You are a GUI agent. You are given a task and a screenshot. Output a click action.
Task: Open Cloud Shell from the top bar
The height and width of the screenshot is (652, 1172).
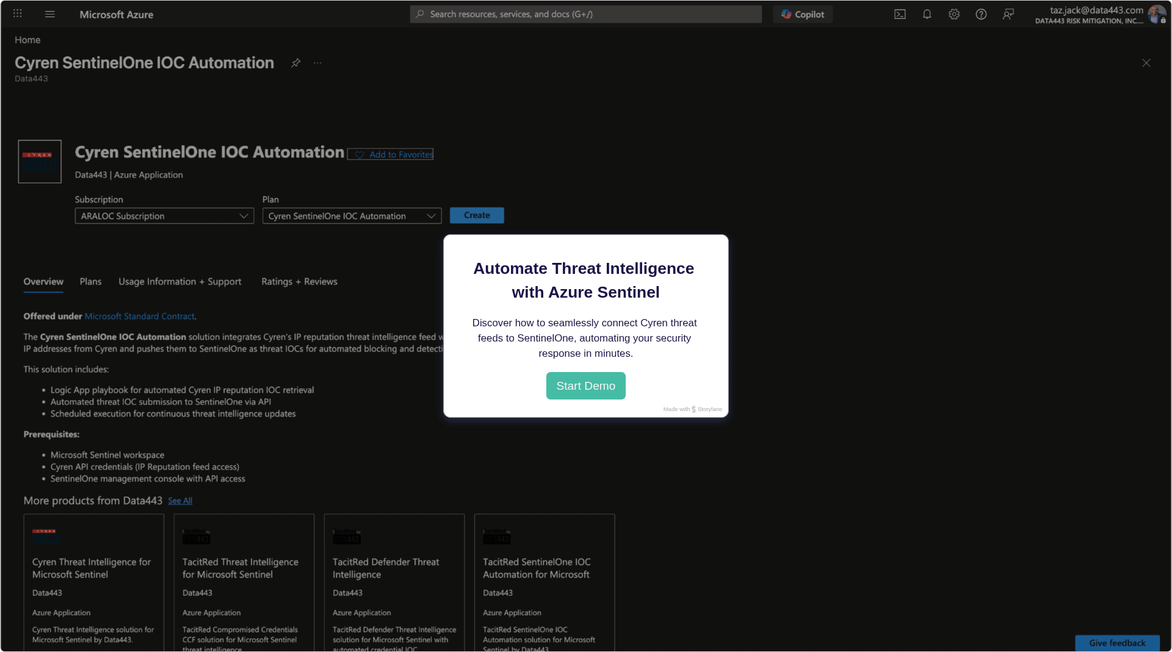[x=900, y=14]
